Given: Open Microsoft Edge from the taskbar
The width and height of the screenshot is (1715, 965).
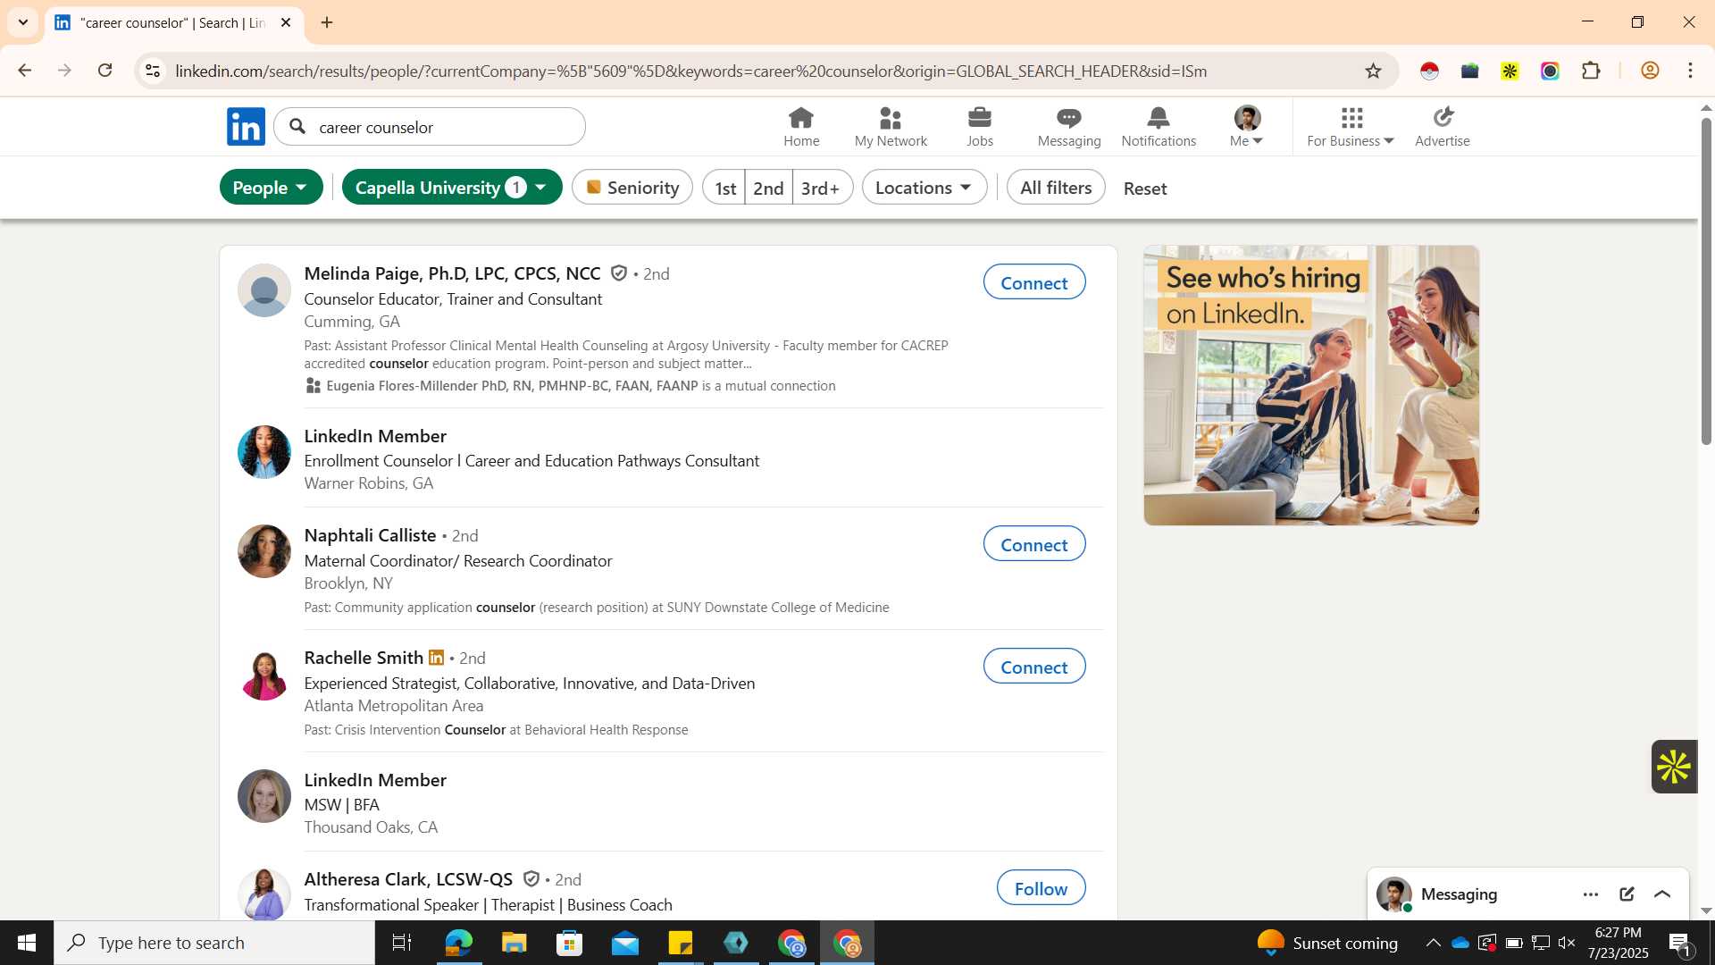Looking at the screenshot, I should click(458, 943).
